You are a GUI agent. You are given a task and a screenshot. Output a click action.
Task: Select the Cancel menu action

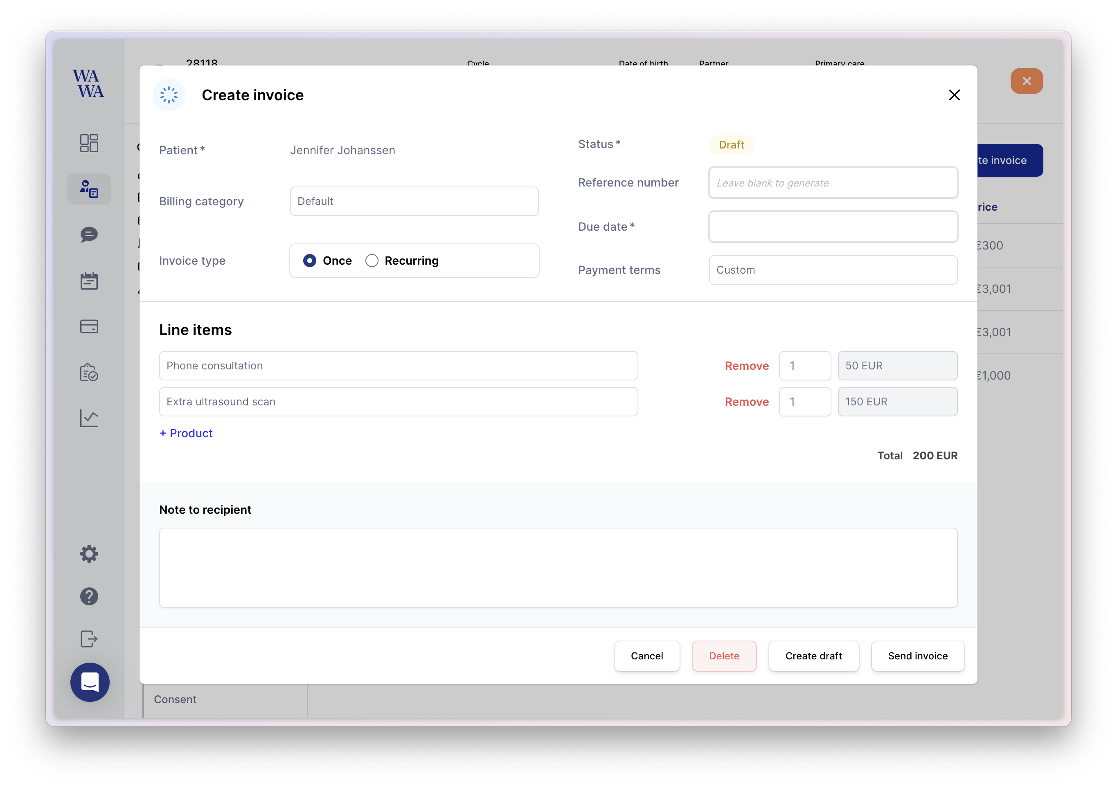pyautogui.click(x=647, y=656)
